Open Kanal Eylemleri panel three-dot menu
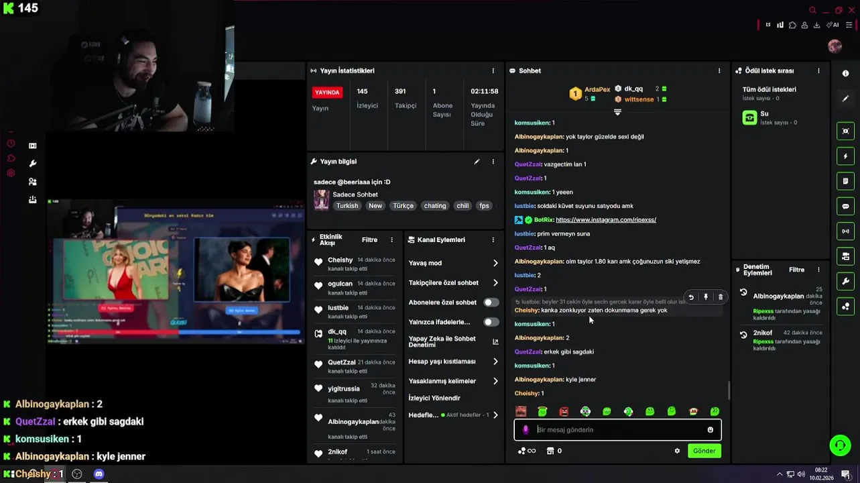860x483 pixels. coord(493,239)
